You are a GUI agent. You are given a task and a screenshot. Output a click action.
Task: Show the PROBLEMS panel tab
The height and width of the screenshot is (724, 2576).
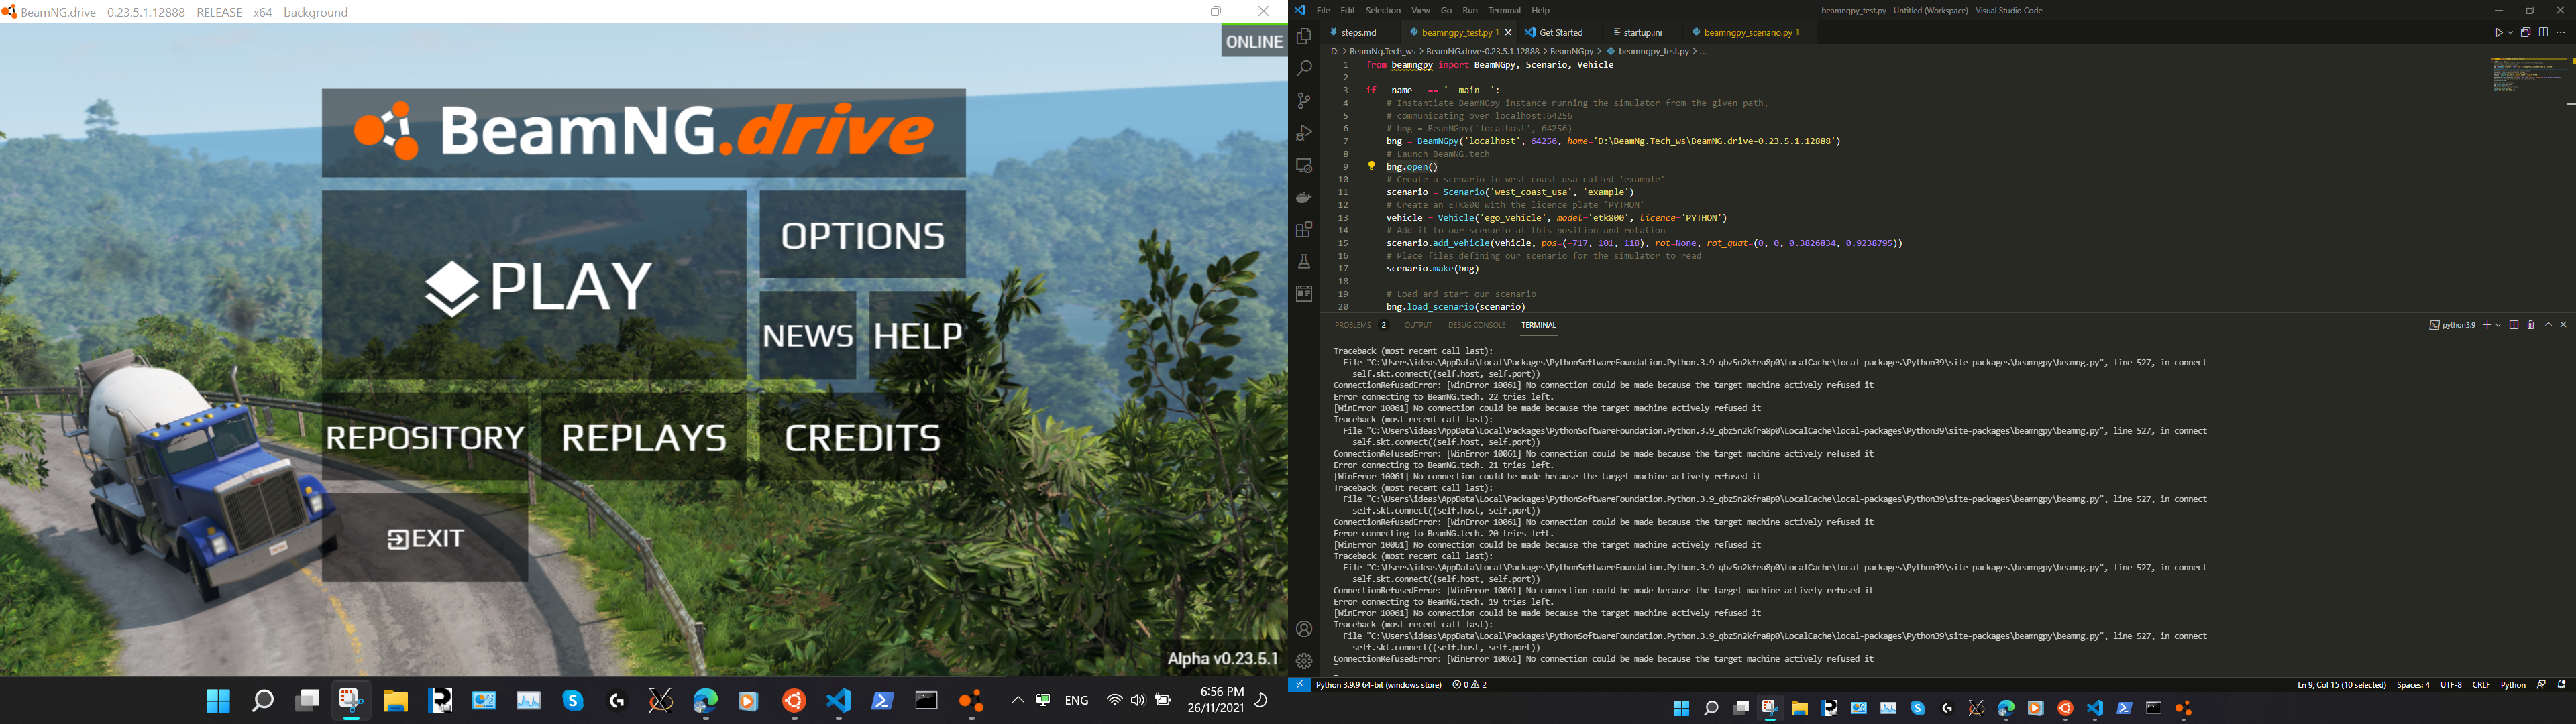pyautogui.click(x=1352, y=325)
